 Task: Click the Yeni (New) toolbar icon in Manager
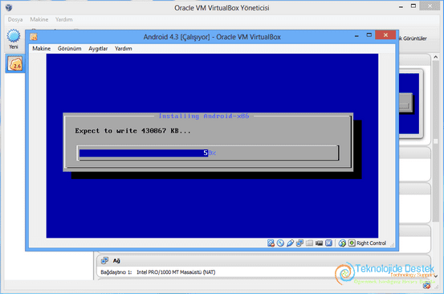tap(14, 39)
